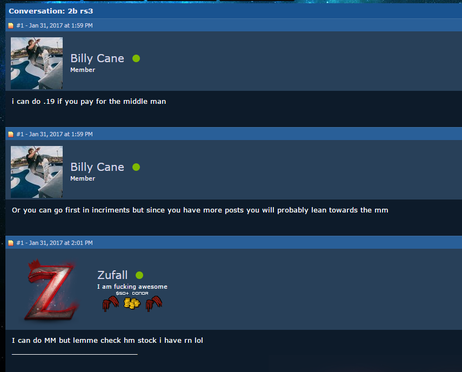This screenshot has height=372, width=462.
Task: Click the post icon beside 2:01 PM timestamp
Action: point(11,243)
